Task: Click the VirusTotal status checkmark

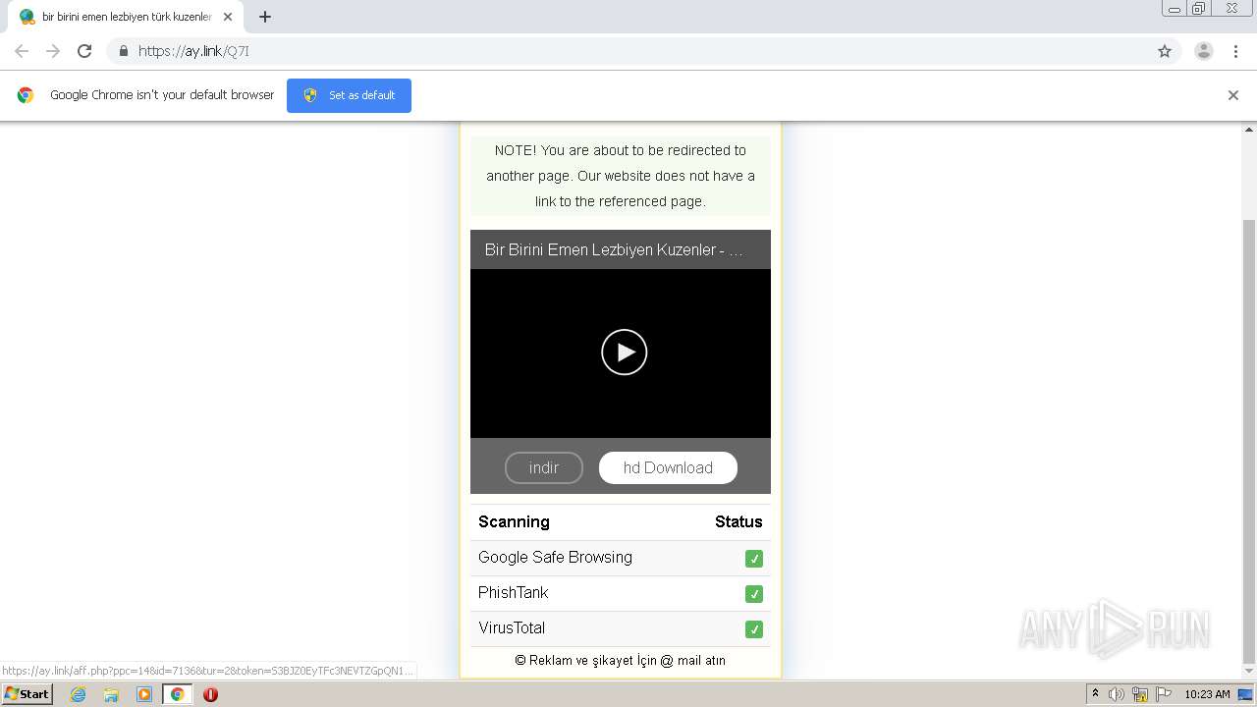Action: 754,629
